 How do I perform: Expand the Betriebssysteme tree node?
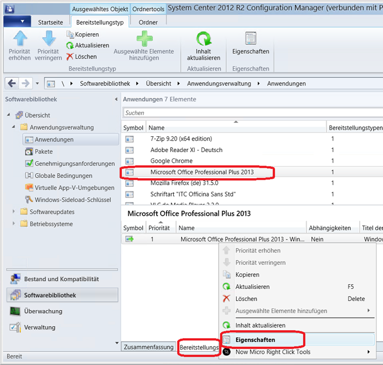coord(14,223)
